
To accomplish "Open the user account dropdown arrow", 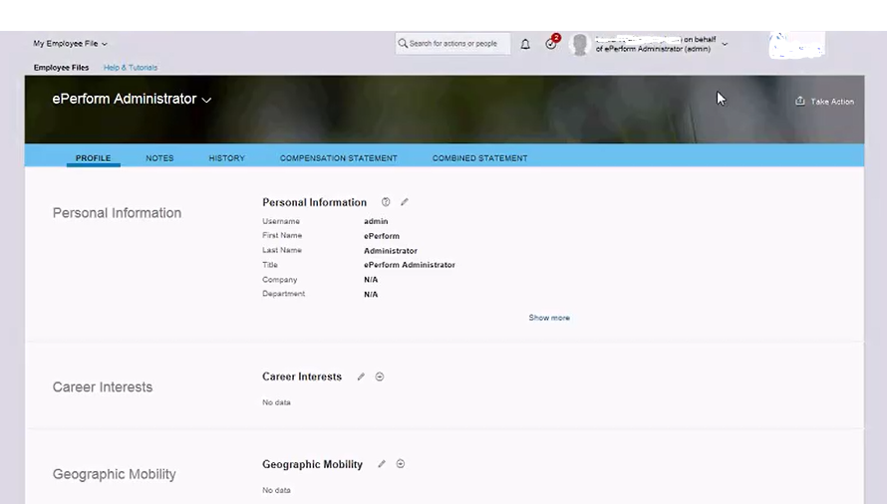I will (725, 44).
